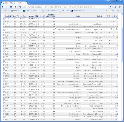The height and width of the screenshot is (122, 124).
Task: Sort by the Symbol column header
Action: pos(8,16)
